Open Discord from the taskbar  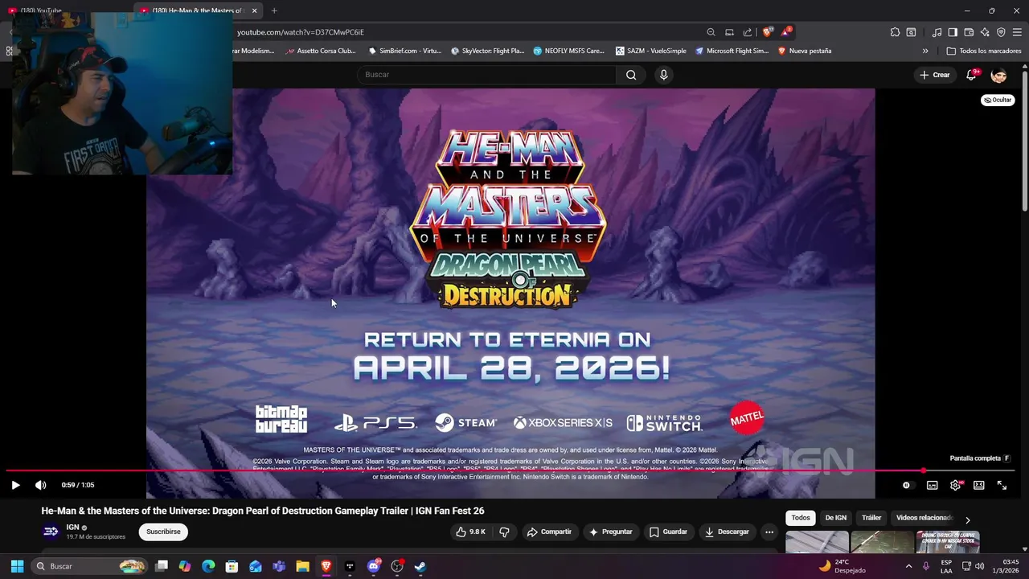point(373,566)
